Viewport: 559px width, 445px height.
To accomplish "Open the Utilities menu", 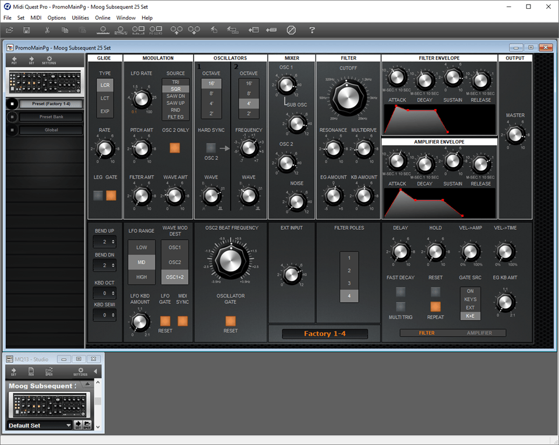I will tap(80, 18).
